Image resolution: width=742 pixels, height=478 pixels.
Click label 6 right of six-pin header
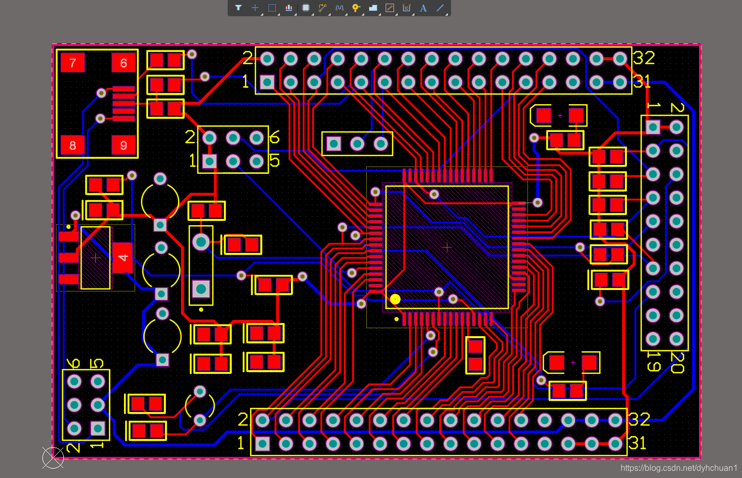[x=275, y=137]
